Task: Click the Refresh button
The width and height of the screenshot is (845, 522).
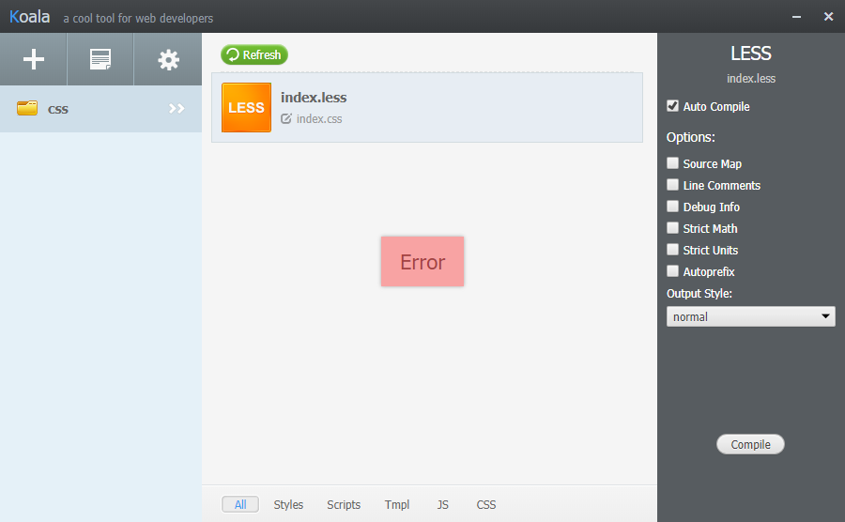Action: tap(254, 54)
